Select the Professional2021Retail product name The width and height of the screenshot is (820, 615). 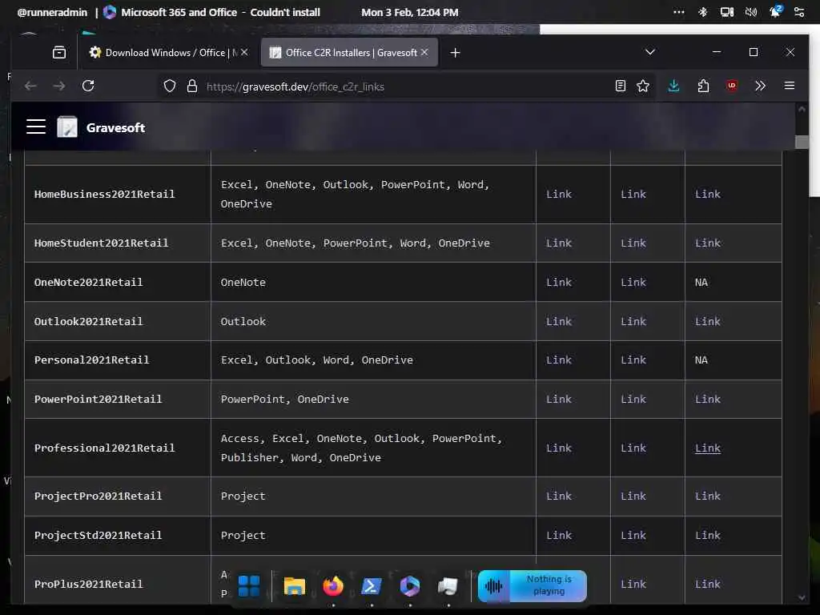click(x=105, y=448)
